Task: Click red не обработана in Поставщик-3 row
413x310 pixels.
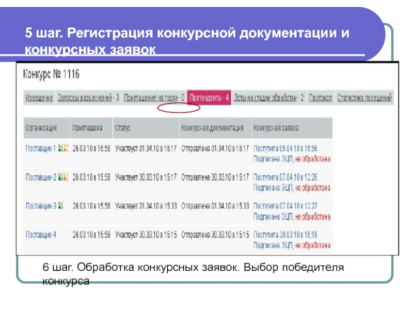Action: [x=313, y=216]
